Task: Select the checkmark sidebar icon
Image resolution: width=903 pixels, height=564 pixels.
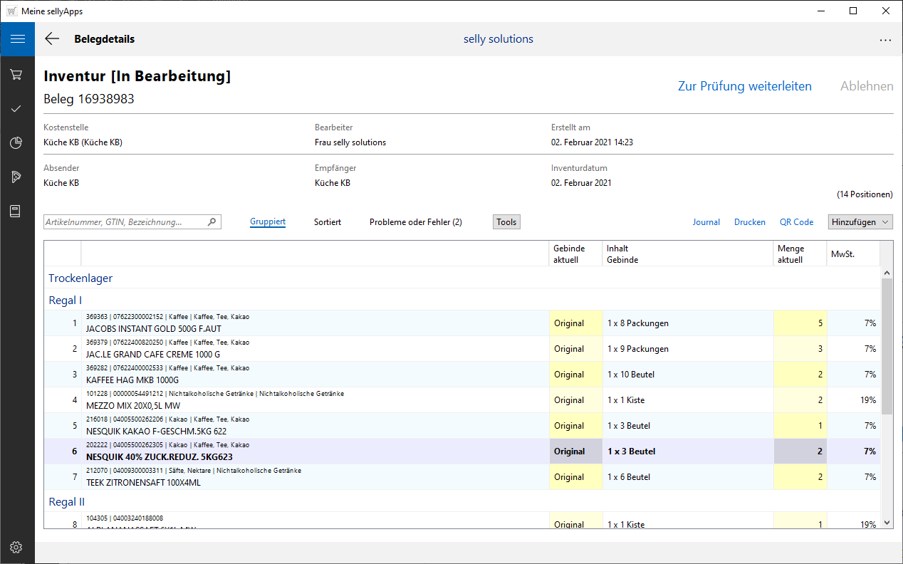Action: pyautogui.click(x=16, y=109)
